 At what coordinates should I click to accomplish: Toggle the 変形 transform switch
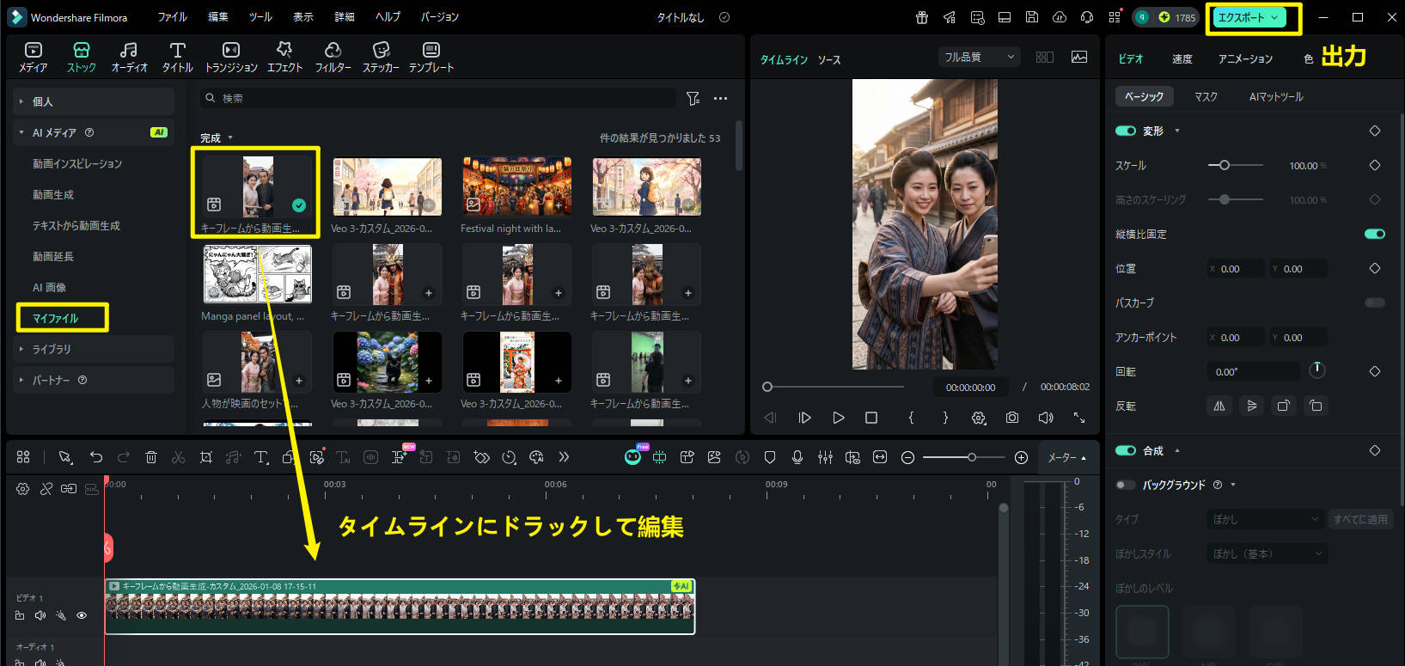[x=1125, y=131]
